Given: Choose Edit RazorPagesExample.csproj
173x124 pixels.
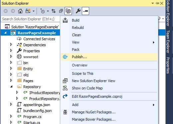Looking at the screenshot, I should tap(109, 96).
